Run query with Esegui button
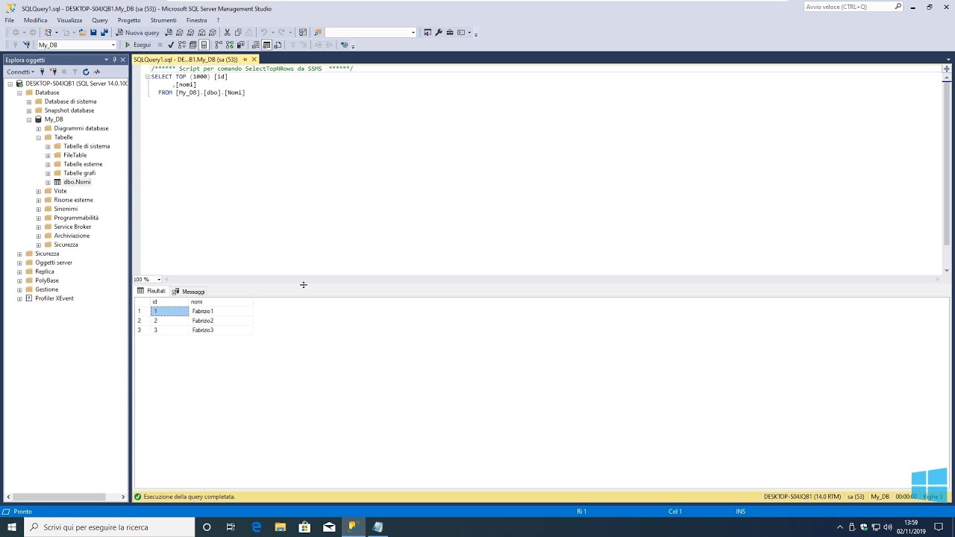 coord(137,45)
